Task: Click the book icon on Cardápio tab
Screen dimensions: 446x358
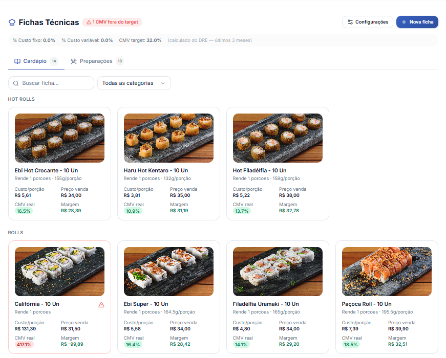Action: tap(17, 61)
